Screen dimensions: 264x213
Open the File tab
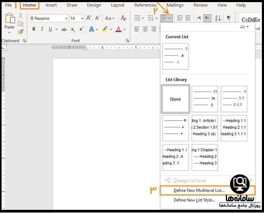(8, 5)
